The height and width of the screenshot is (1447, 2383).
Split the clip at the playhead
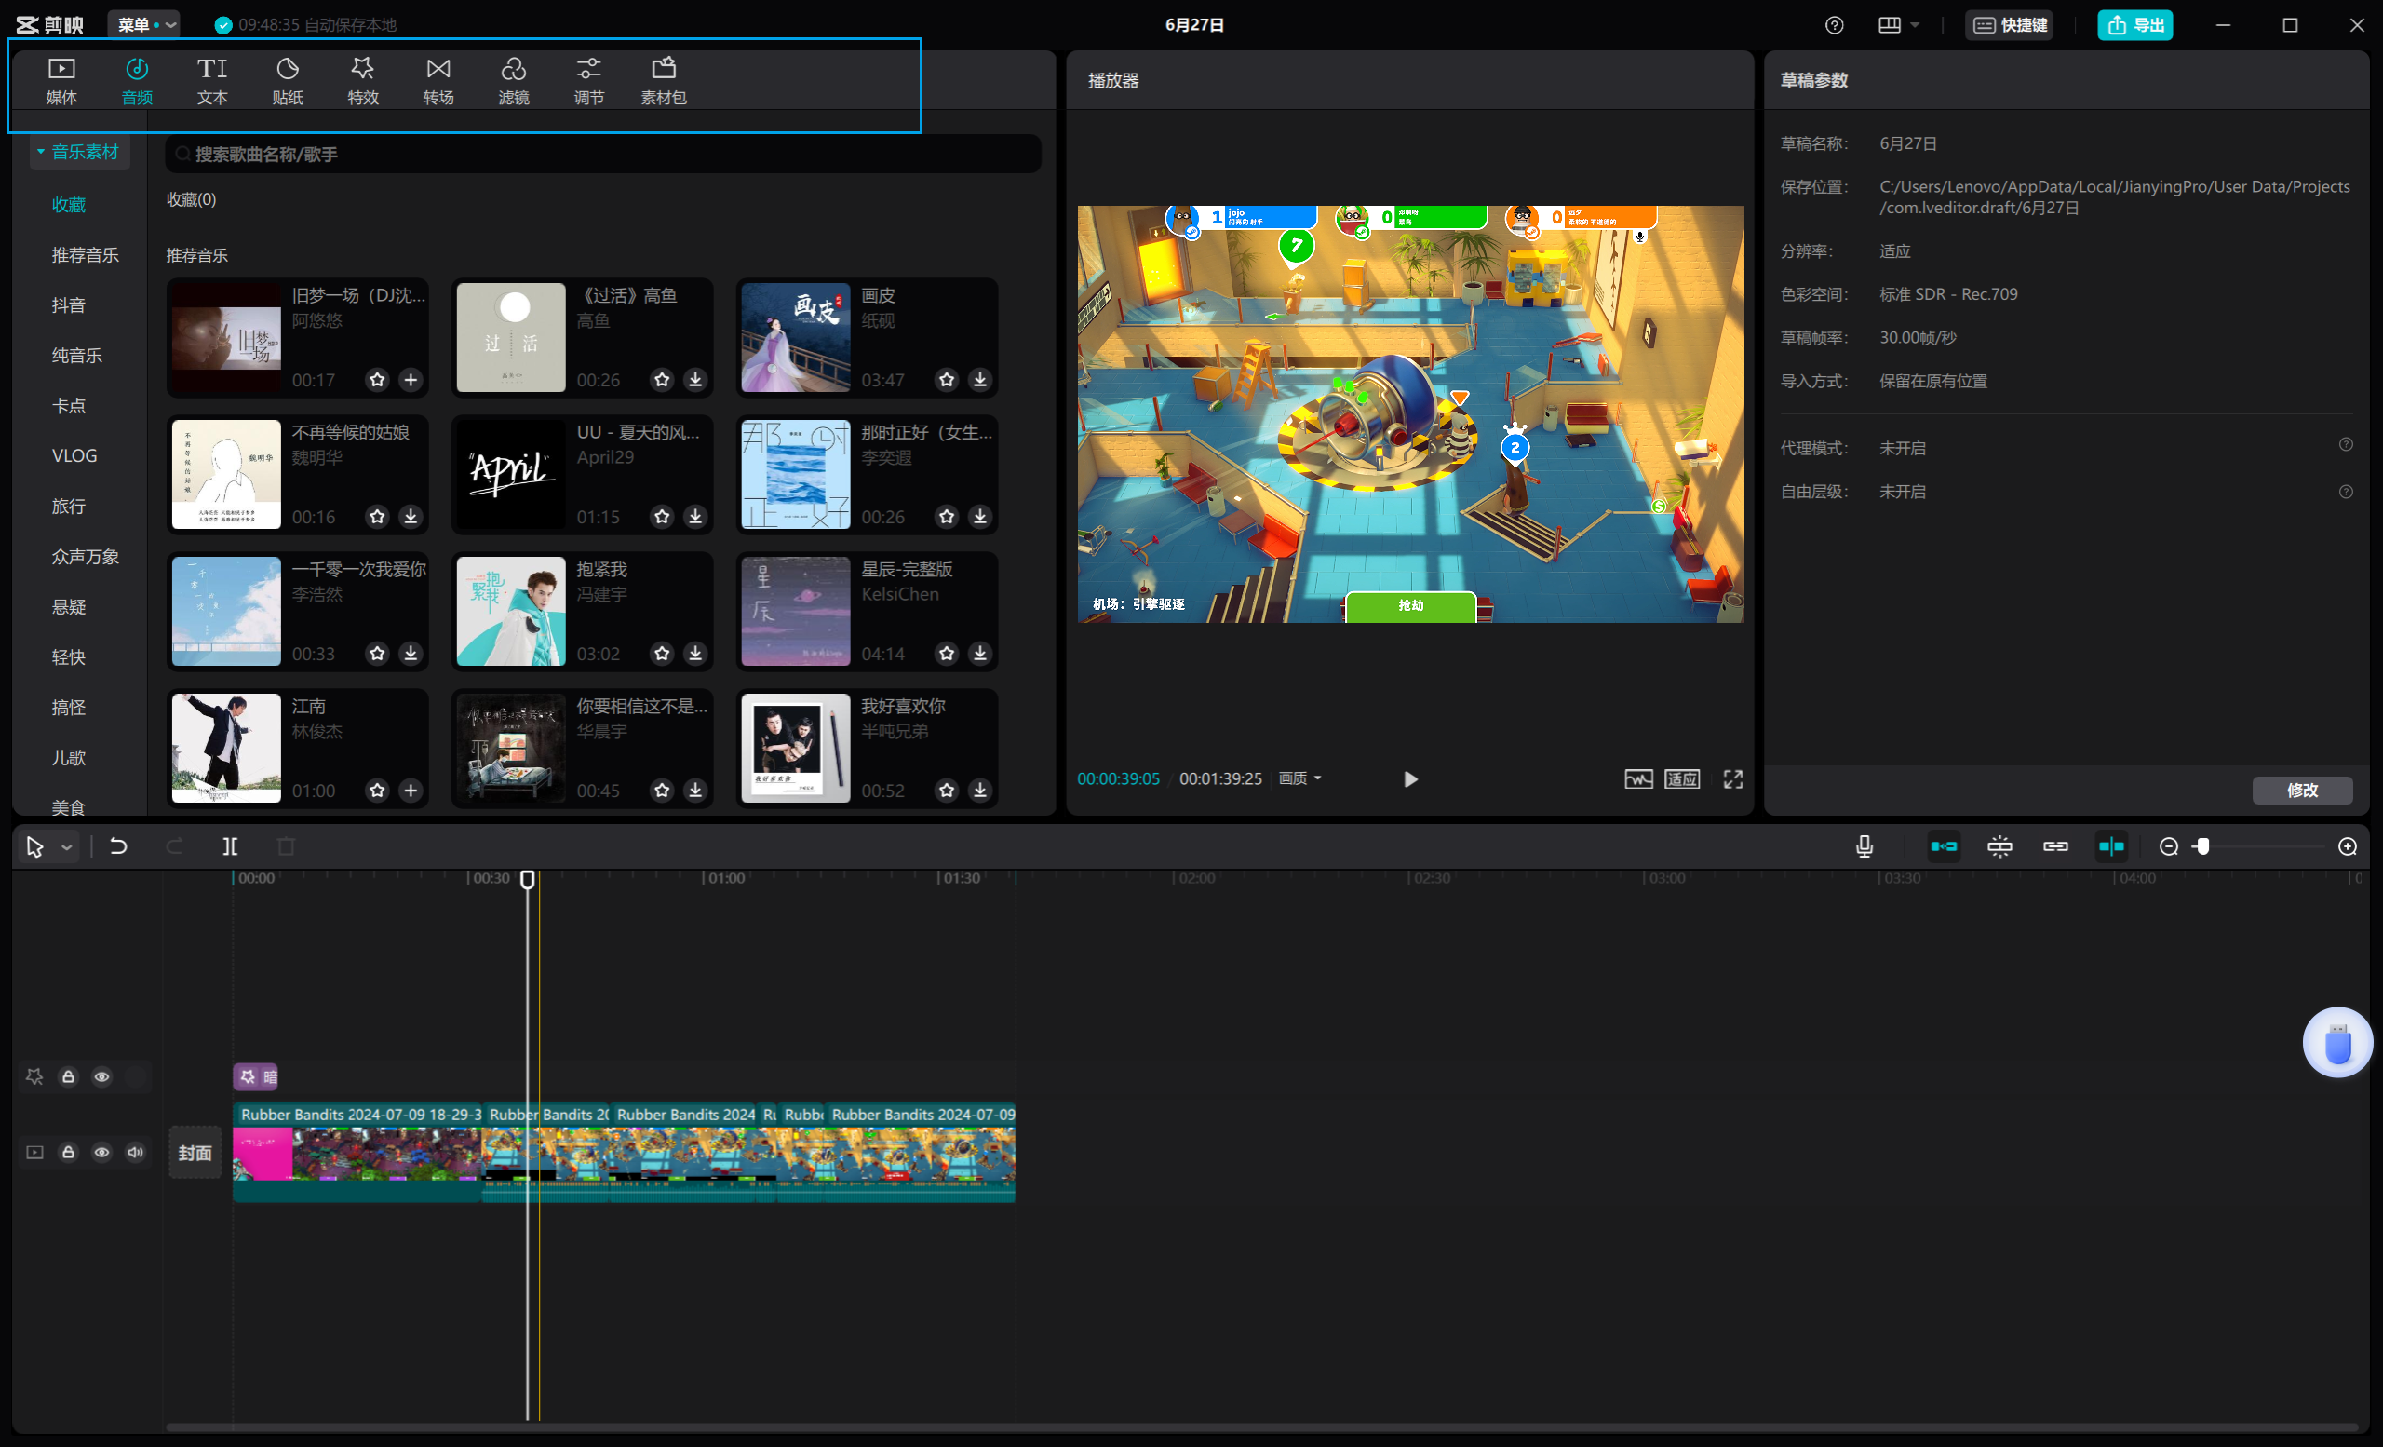(x=229, y=846)
